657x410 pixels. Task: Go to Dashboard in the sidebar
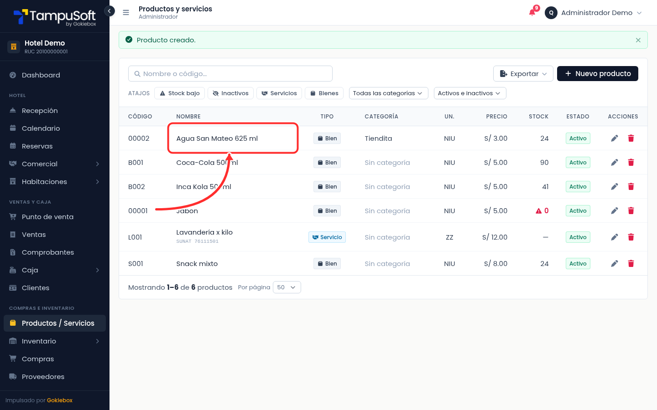pyautogui.click(x=55, y=75)
